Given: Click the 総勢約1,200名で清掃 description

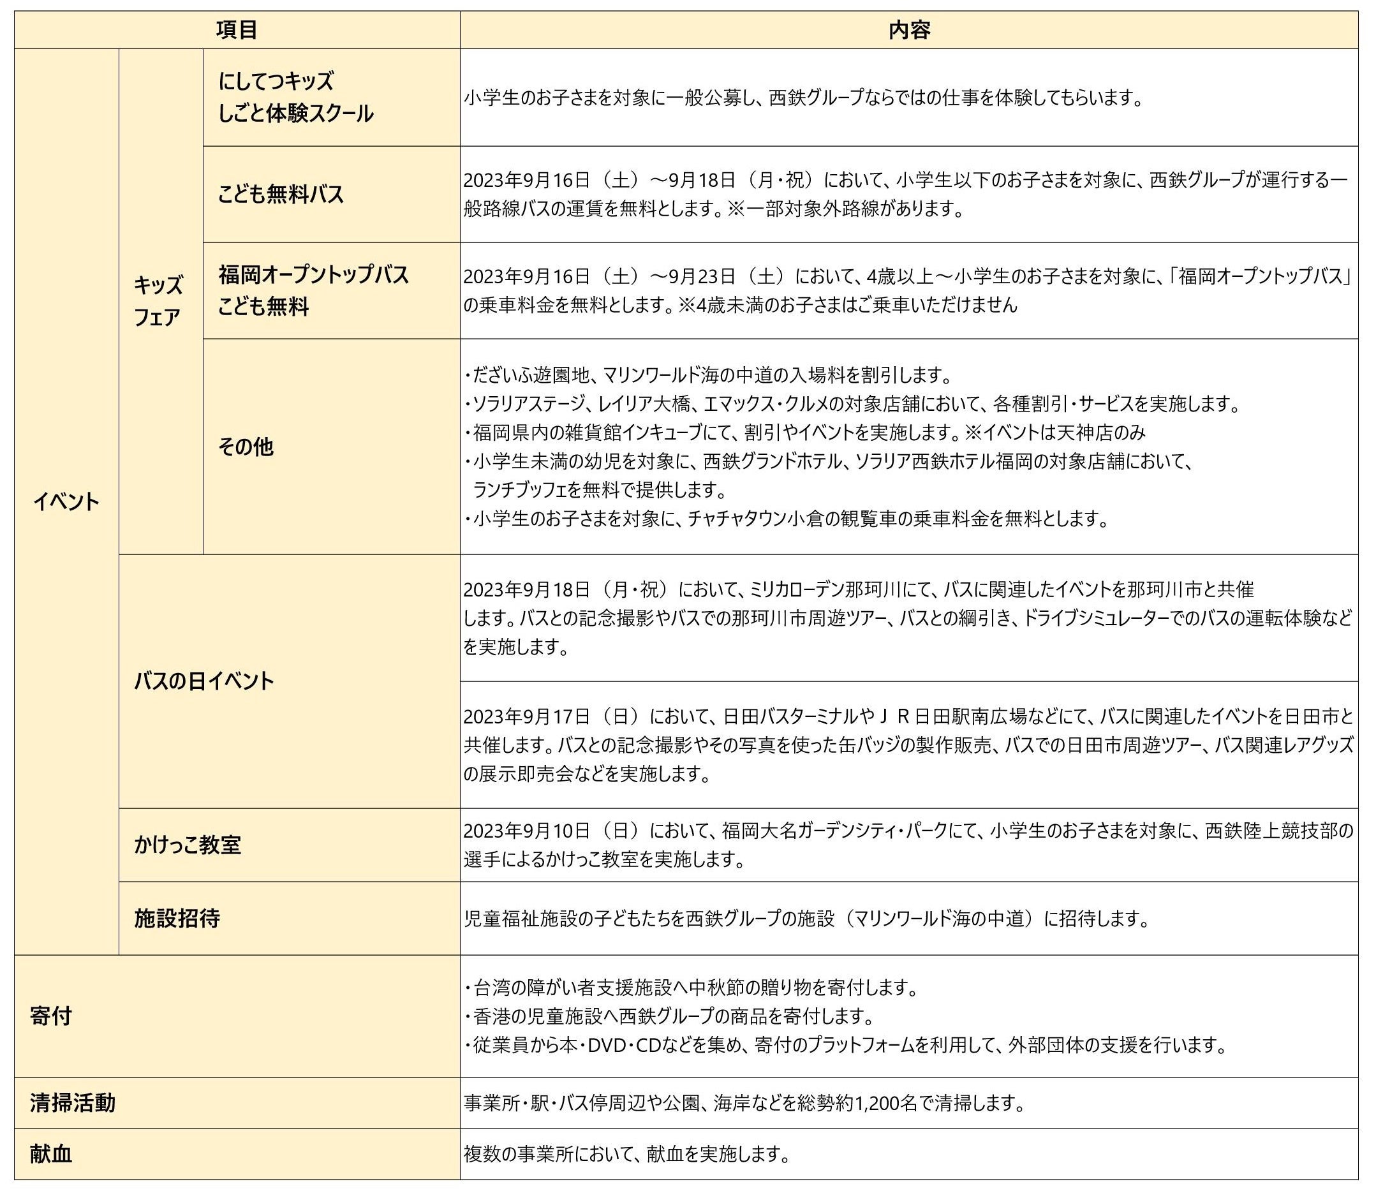Looking at the screenshot, I should pos(744,1103).
